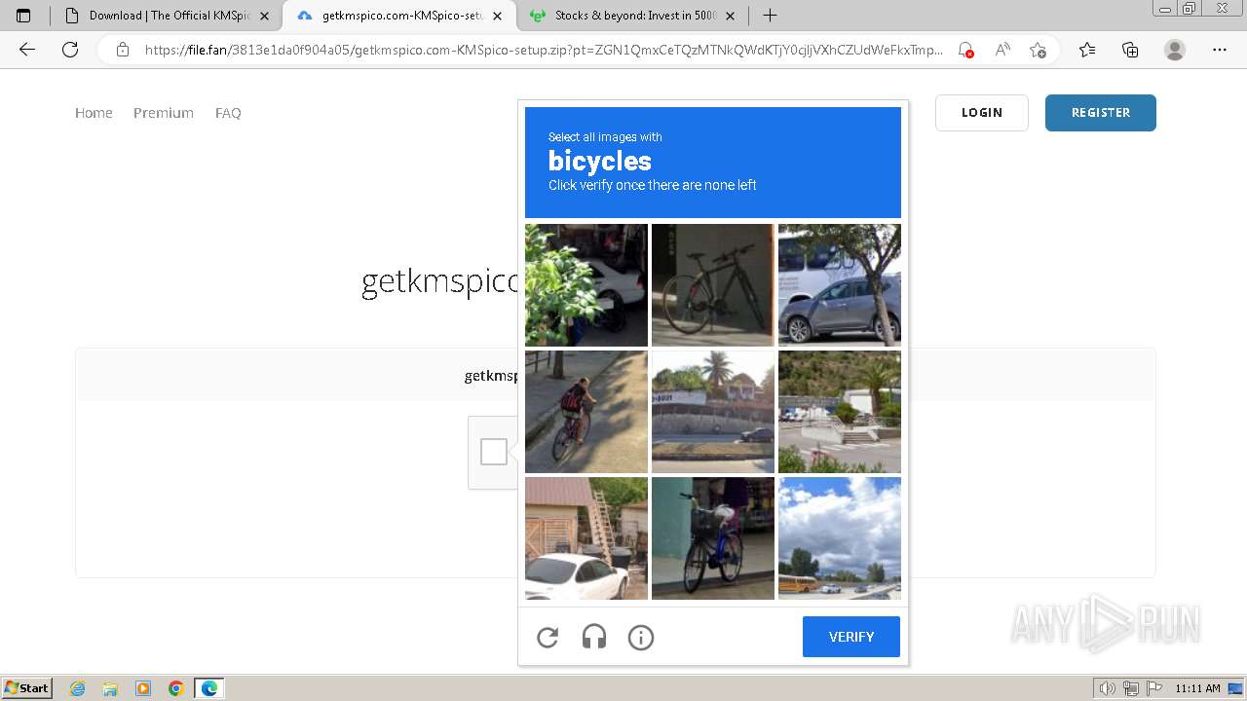Image resolution: width=1247 pixels, height=701 pixels.
Task: Open the Premium navigation link
Action: click(164, 113)
